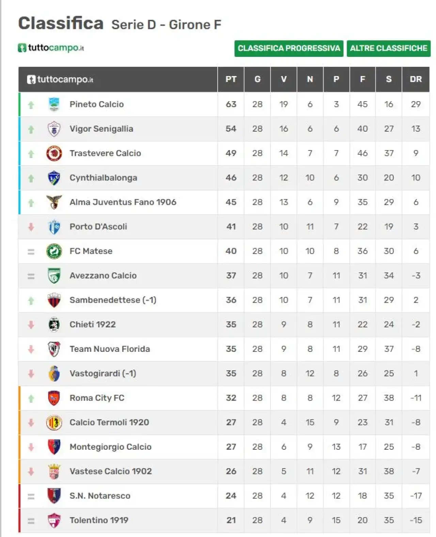Click the Trastevere Calcio round crest
Screen dimensions: 436x537
(x=54, y=153)
